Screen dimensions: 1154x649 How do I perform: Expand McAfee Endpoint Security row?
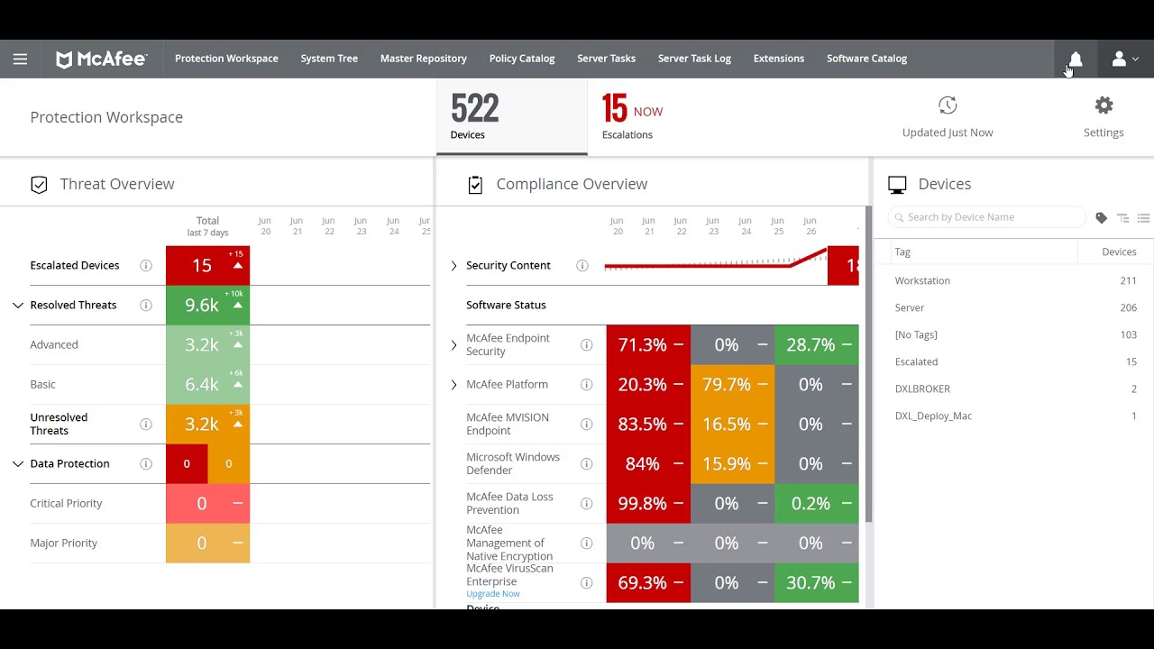click(x=453, y=345)
